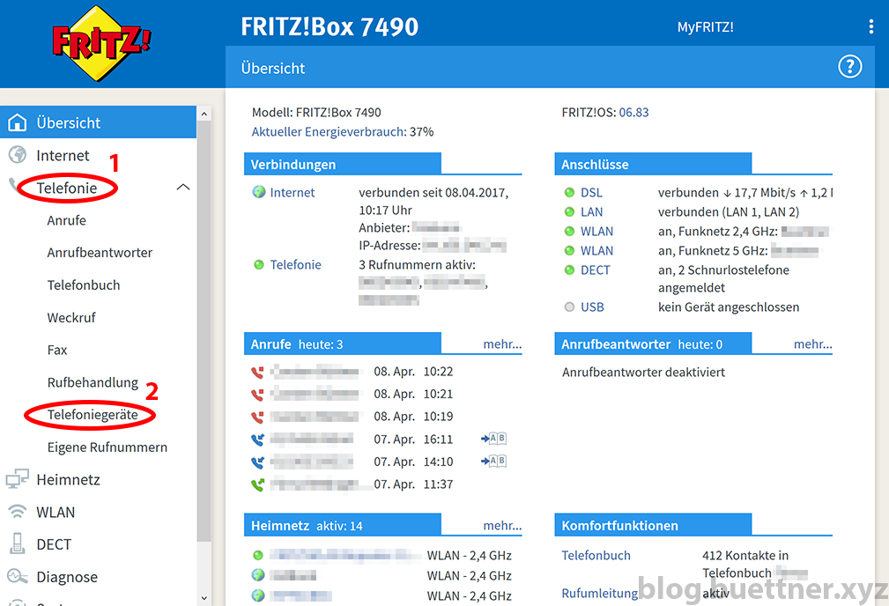Click the WLAN wifi icon in sidebar
Screen dimensions: 889x606
pyautogui.click(x=17, y=512)
